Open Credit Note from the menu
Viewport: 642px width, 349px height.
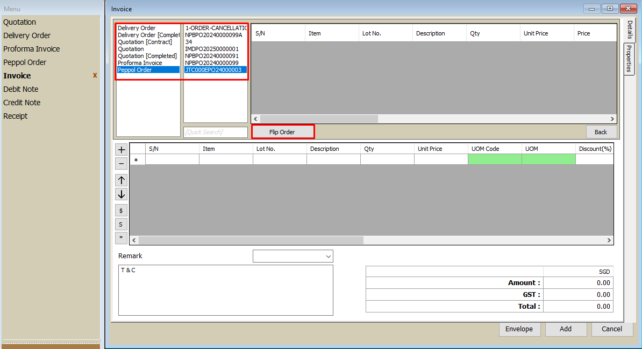(x=22, y=103)
